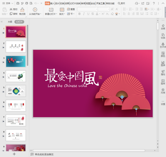Select slide 5 thumbnail
The width and height of the screenshot is (166, 157).
(x=16, y=91)
